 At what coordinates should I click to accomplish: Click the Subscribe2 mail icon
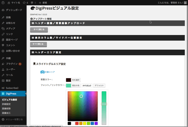3,88
